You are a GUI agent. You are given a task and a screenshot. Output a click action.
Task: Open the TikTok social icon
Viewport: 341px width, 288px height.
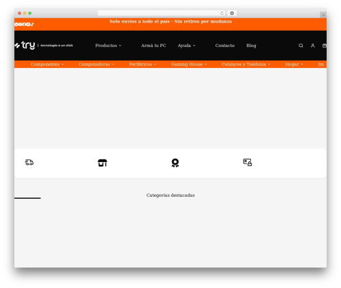(x=32, y=25)
